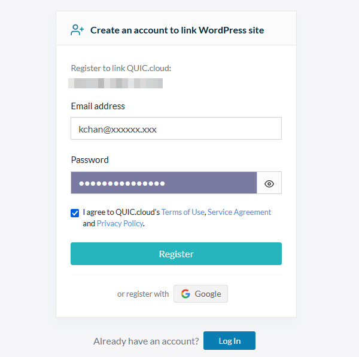This screenshot has height=357, width=359.
Task: Click the 'Create an account' heading text
Action: [x=177, y=30]
